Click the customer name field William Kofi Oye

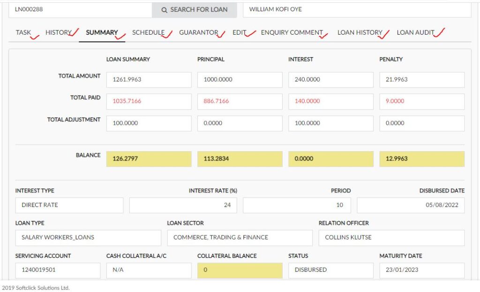356,9
